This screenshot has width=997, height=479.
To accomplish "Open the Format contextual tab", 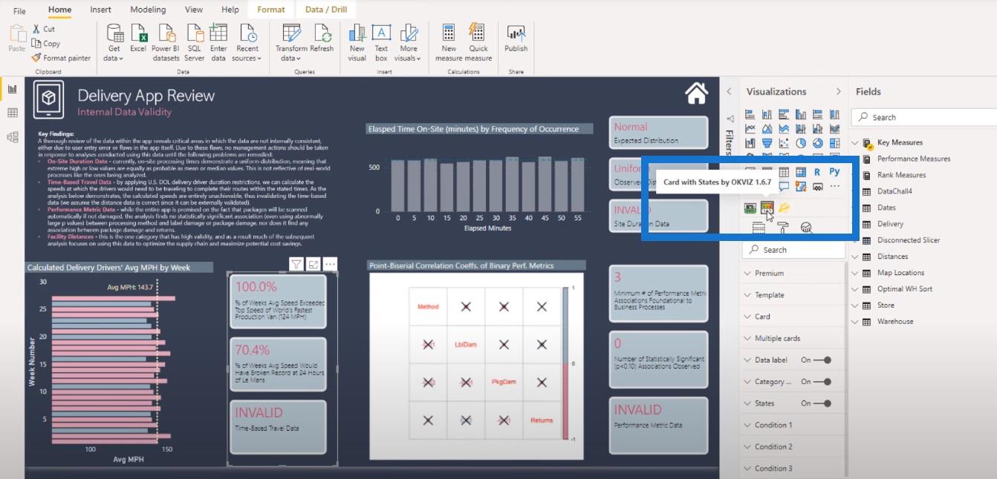I will pos(270,10).
